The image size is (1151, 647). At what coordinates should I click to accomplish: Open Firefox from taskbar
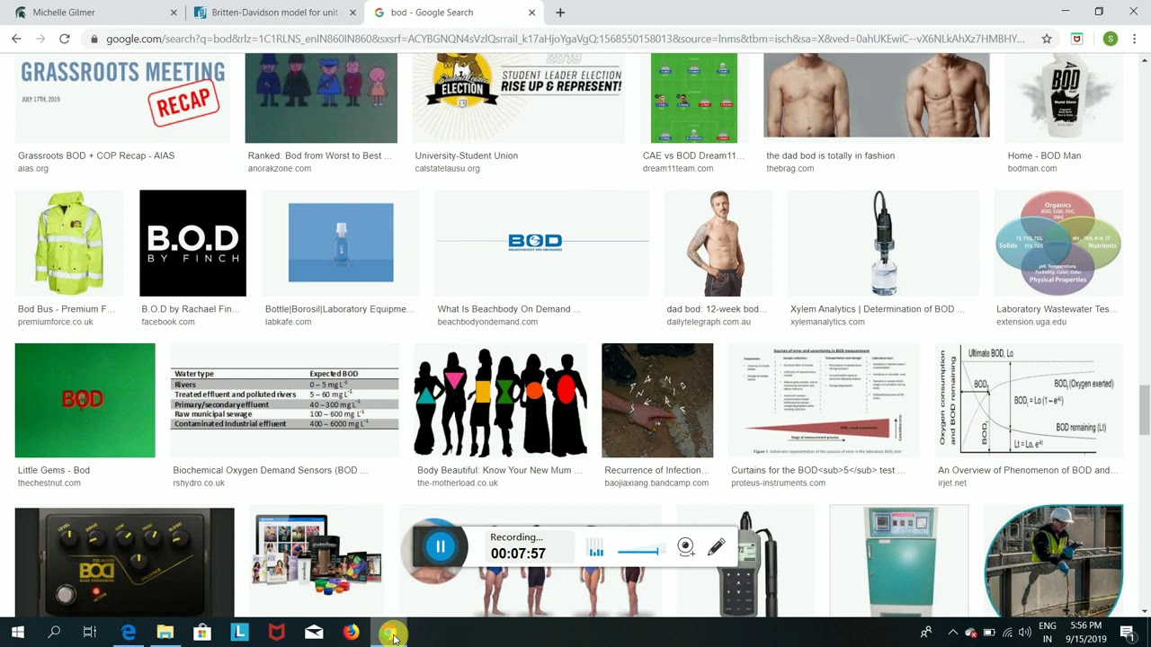pyautogui.click(x=351, y=633)
